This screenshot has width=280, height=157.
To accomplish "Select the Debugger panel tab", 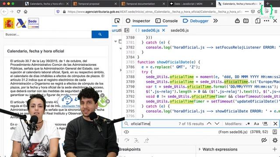I will [x=196, y=21].
